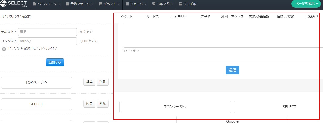323x123 pixels.
Task: Go to 連絡先/SNS tab in preview
Action: coord(286,17)
